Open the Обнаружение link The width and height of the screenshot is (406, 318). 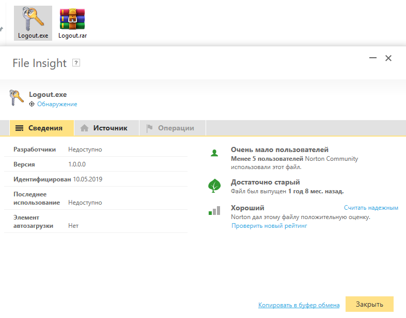[57, 104]
